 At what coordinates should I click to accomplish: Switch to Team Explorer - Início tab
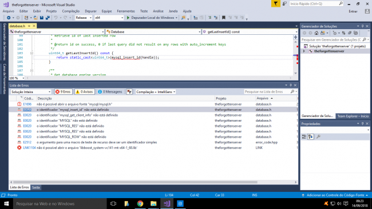353,116
